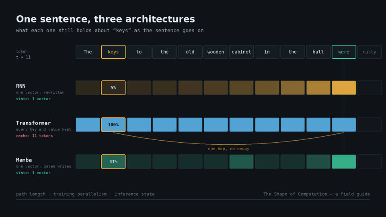Image resolution: width=386 pixels, height=217 pixels.
Task: Click the current 'were' token
Action: tap(344, 52)
